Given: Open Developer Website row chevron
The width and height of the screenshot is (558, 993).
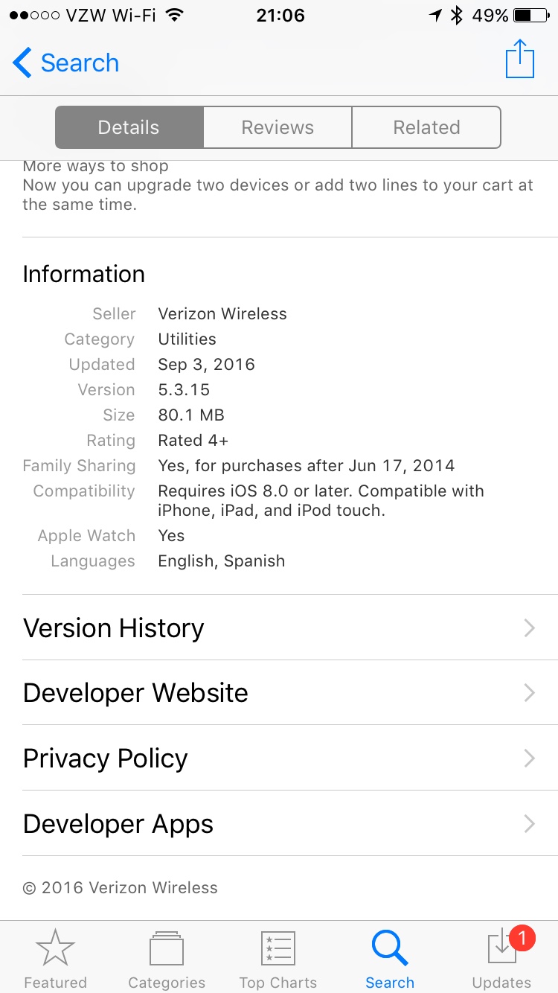Looking at the screenshot, I should click(529, 693).
